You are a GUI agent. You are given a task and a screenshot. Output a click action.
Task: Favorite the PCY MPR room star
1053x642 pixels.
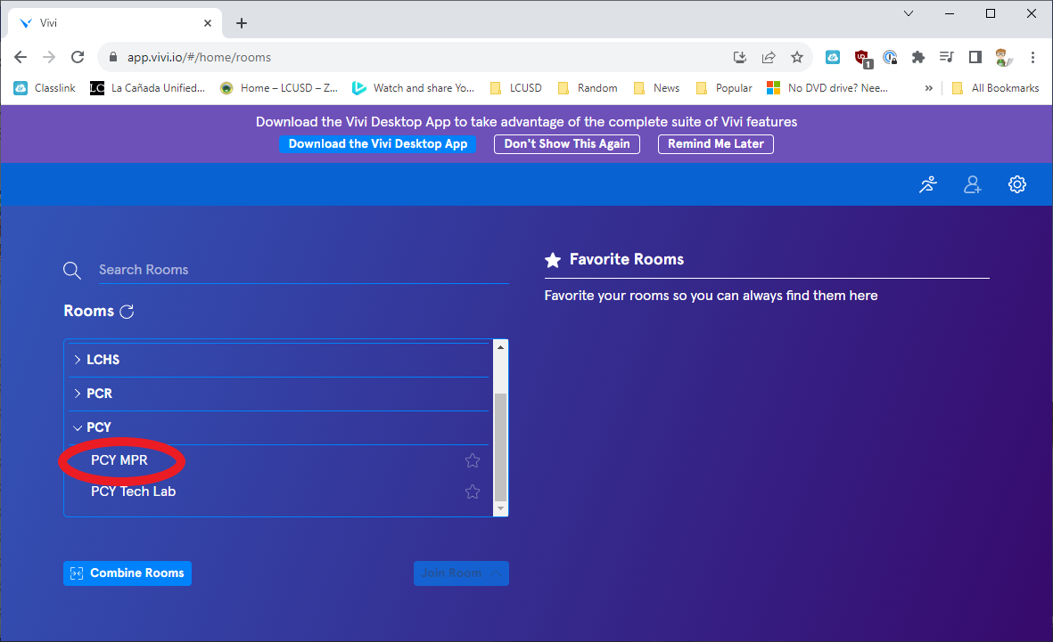(472, 461)
